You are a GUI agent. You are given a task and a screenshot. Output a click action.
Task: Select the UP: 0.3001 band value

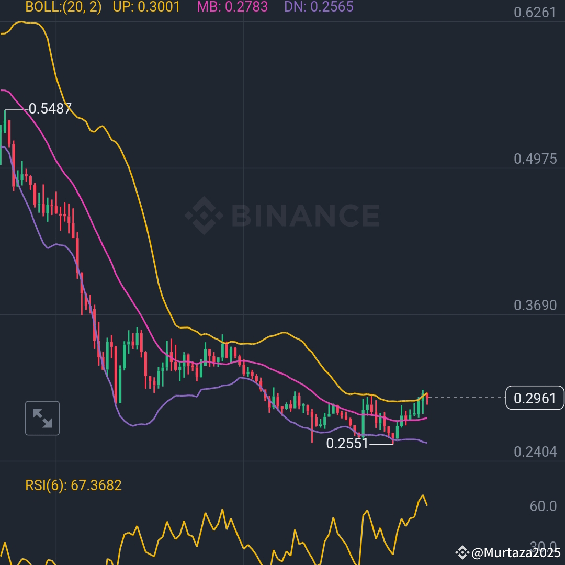147,8
